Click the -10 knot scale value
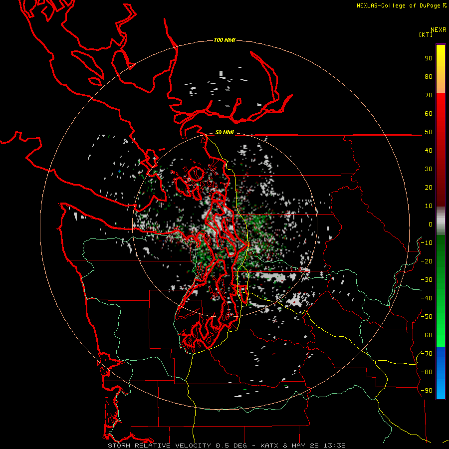Viewport: 449px width, 449px height. tap(427, 243)
